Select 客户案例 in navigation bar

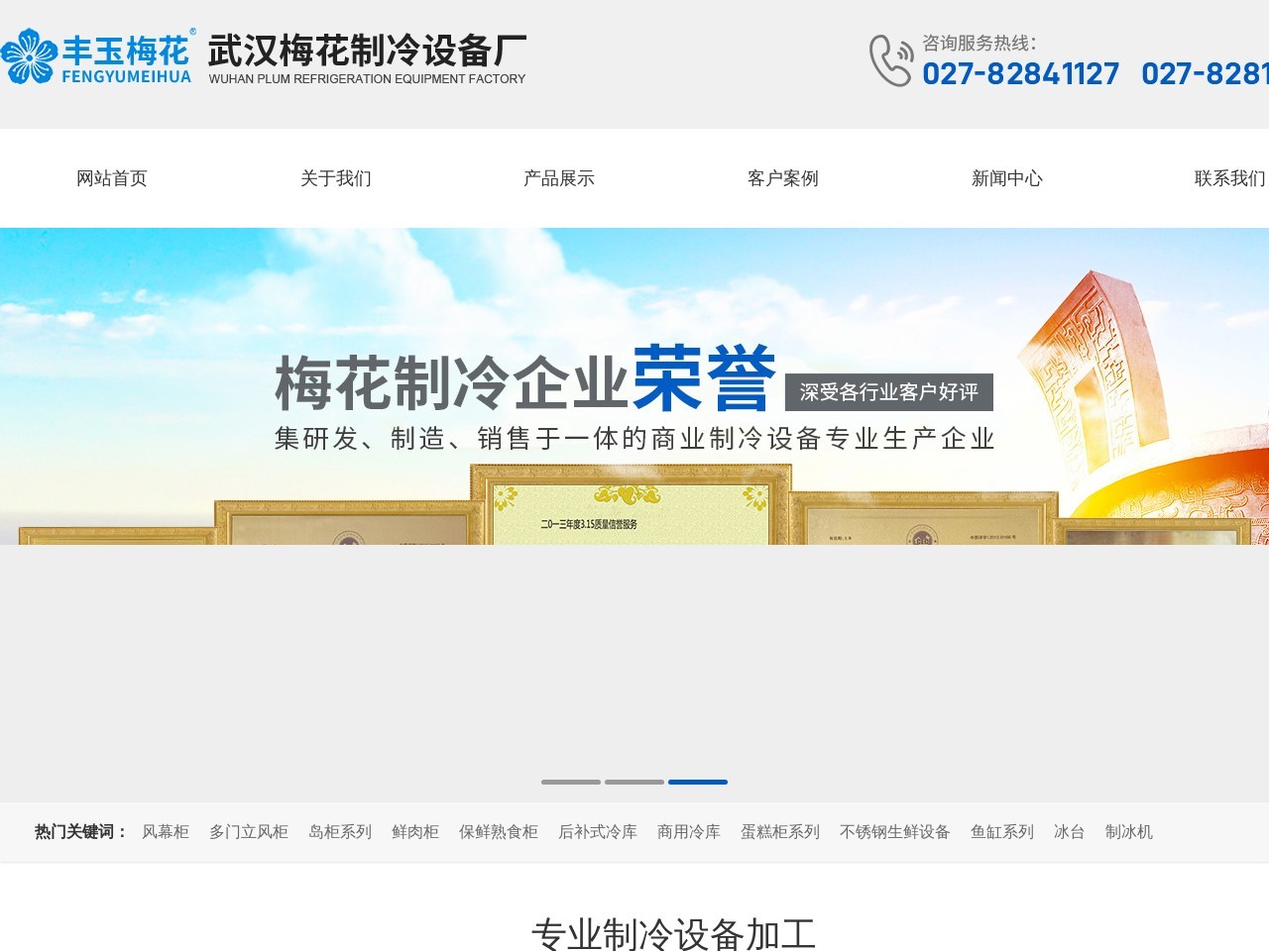(x=783, y=178)
